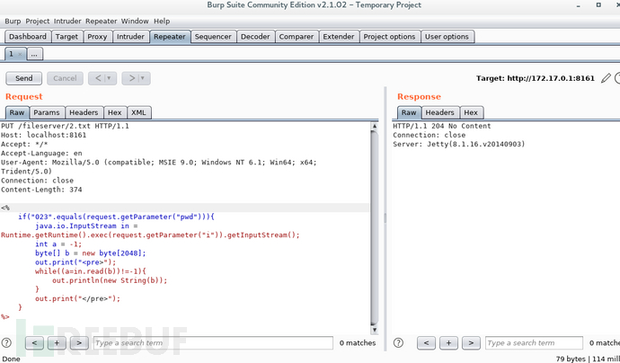The height and width of the screenshot is (363, 620).
Task: Select Repeater tab 1
Action: click(x=11, y=54)
